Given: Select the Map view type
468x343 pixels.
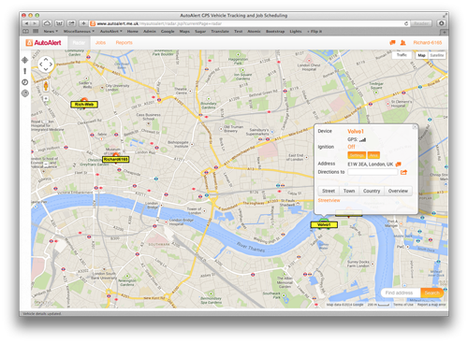Looking at the screenshot, I should 421,55.
